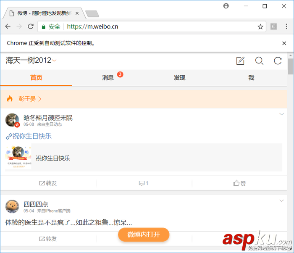Switch to 发现 tab

pos(179,77)
